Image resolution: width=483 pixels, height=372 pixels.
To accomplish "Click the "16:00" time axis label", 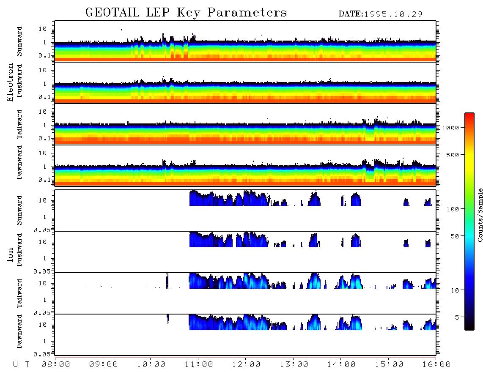I will [436, 364].
